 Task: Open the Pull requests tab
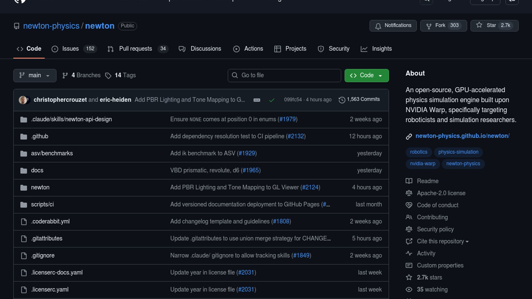(135, 49)
